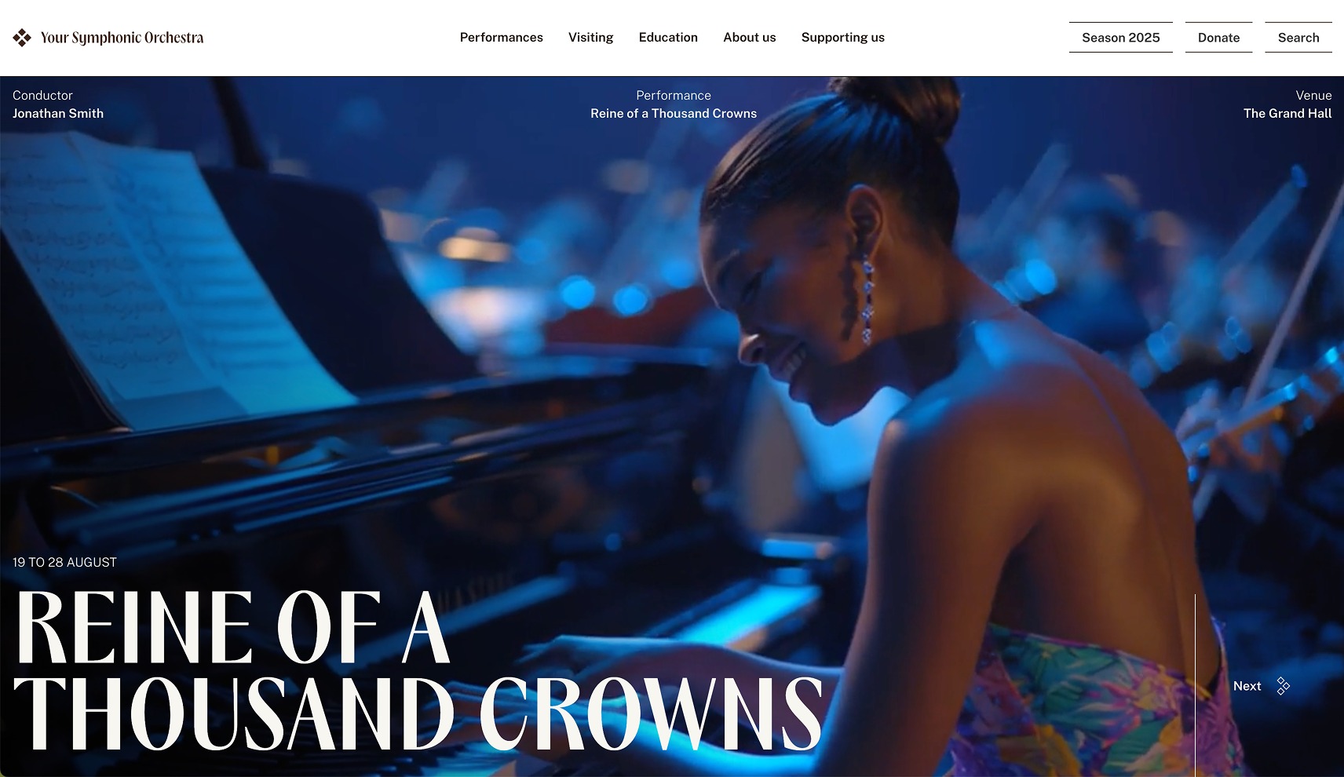
Task: Click the Conductor label
Action: pyautogui.click(x=42, y=95)
